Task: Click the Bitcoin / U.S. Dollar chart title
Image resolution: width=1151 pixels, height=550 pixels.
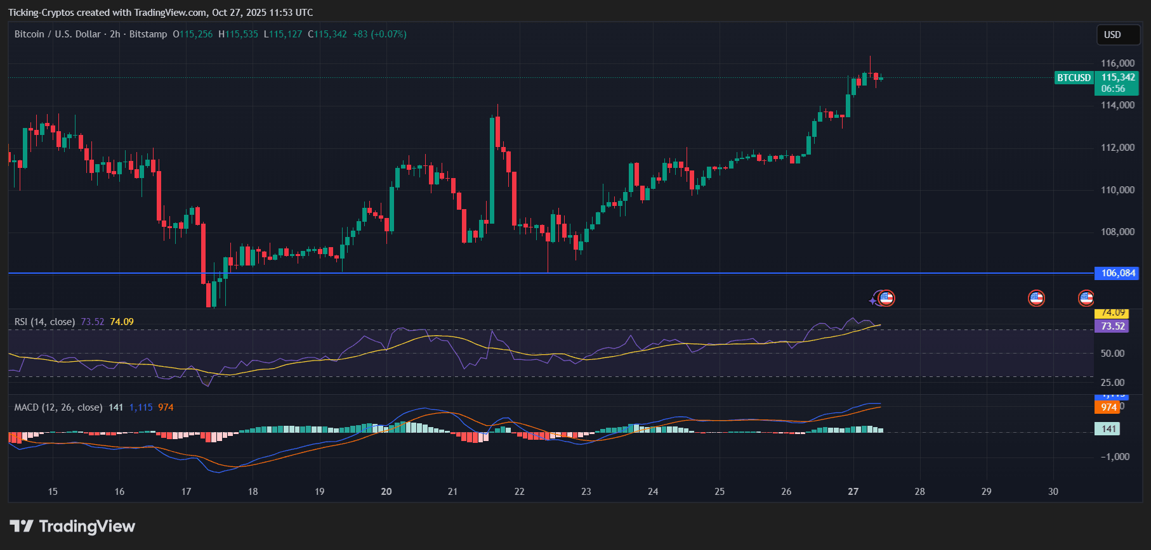Action: pyautogui.click(x=57, y=34)
